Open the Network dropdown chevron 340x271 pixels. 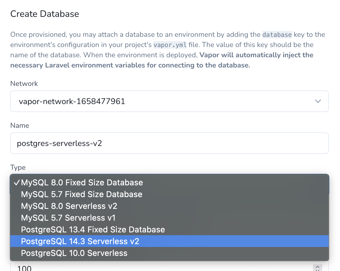[318, 101]
